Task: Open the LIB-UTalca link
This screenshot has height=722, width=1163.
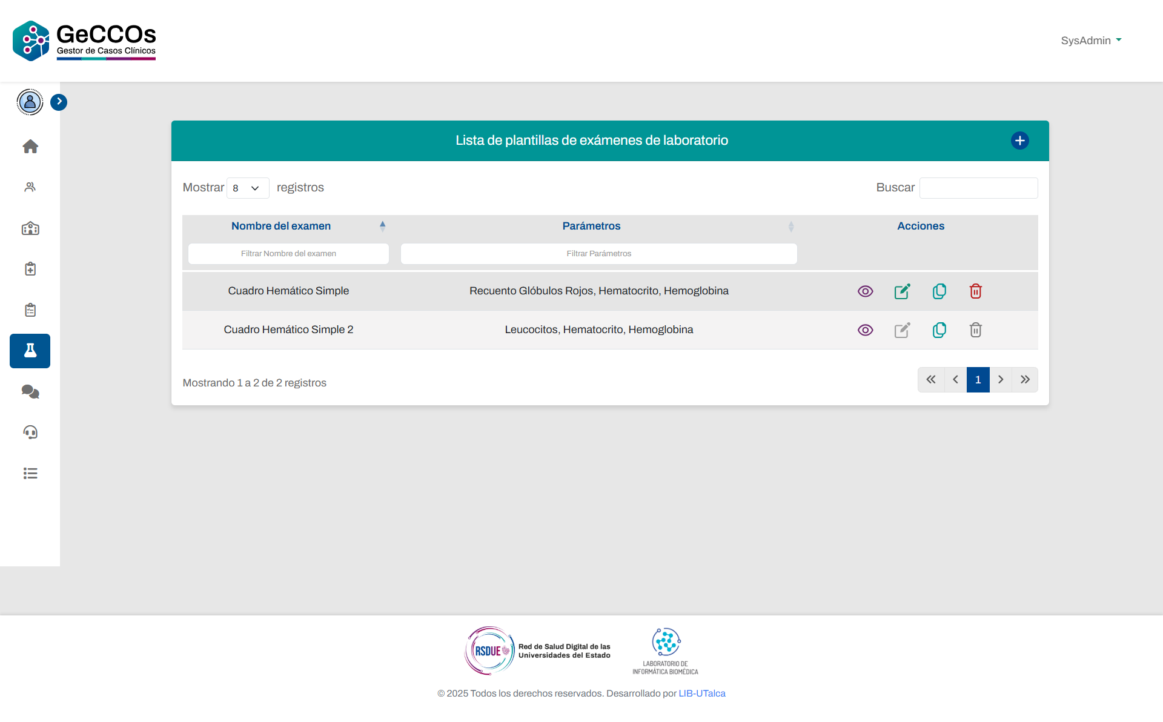Action: tap(701, 694)
